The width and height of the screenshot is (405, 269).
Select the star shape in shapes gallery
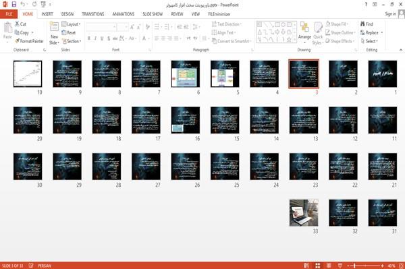point(289,40)
